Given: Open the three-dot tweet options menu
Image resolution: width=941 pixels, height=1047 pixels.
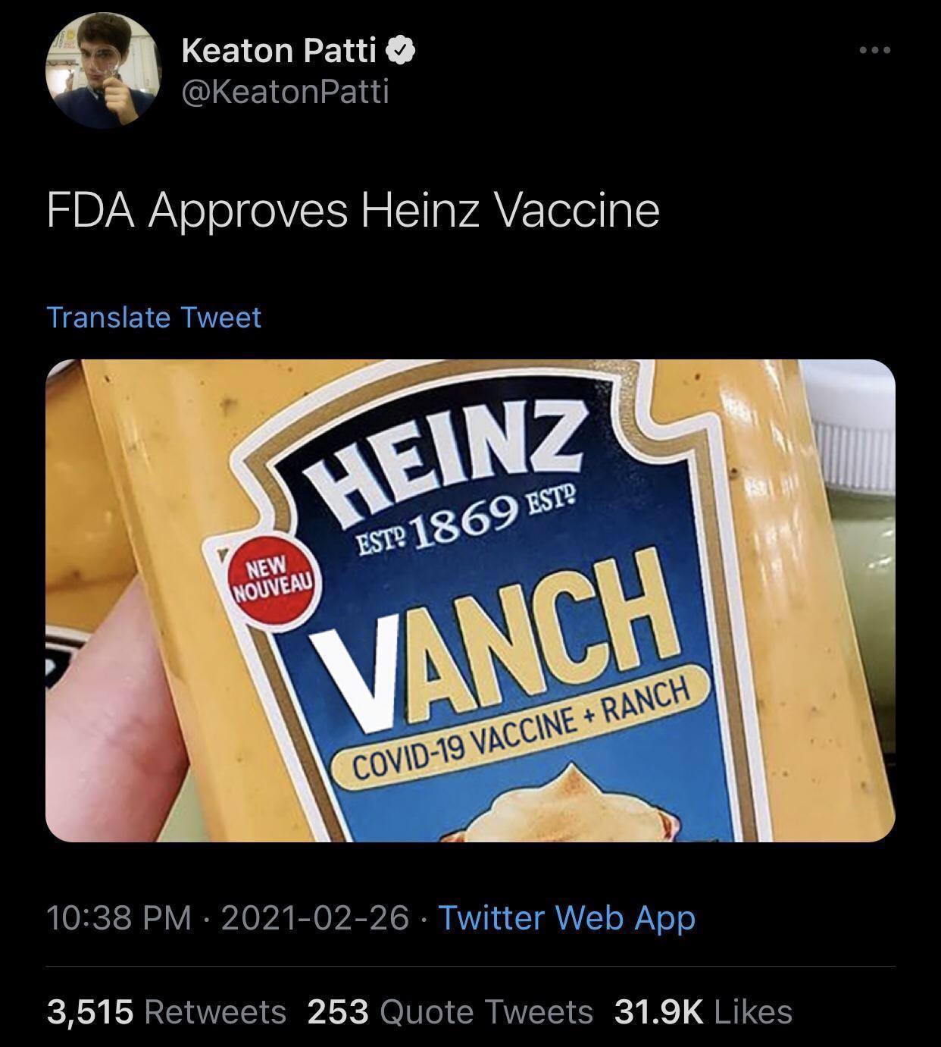Looking at the screenshot, I should click(875, 51).
